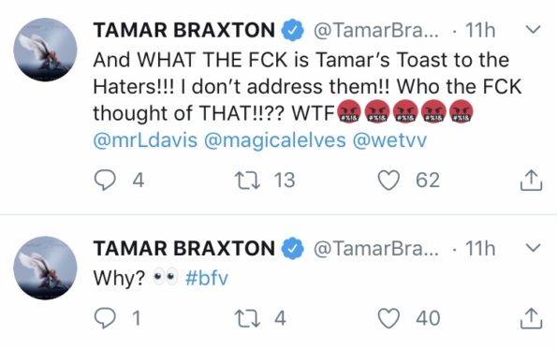The height and width of the screenshot is (349, 557).
Task: Like the tweet with 62 likes
Action: click(388, 181)
